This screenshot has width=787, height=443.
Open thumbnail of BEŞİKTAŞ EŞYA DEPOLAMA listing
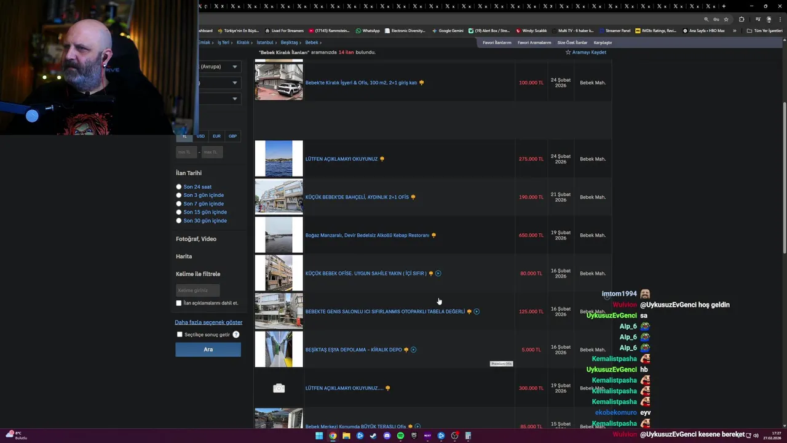(279, 349)
